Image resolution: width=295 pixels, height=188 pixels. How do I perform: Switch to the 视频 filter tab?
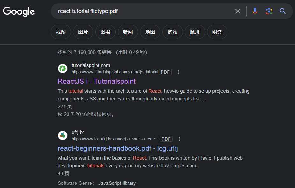pos(61,32)
